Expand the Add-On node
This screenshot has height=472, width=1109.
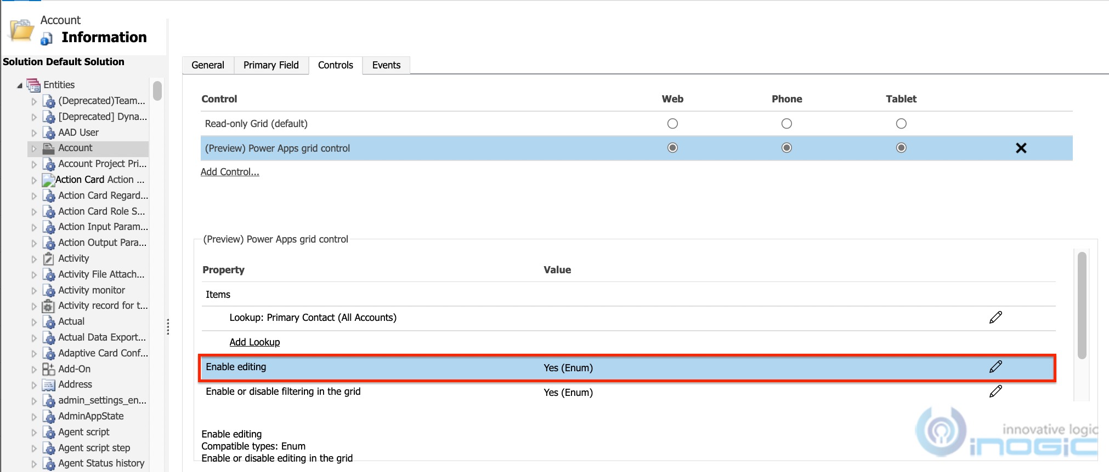click(x=34, y=370)
